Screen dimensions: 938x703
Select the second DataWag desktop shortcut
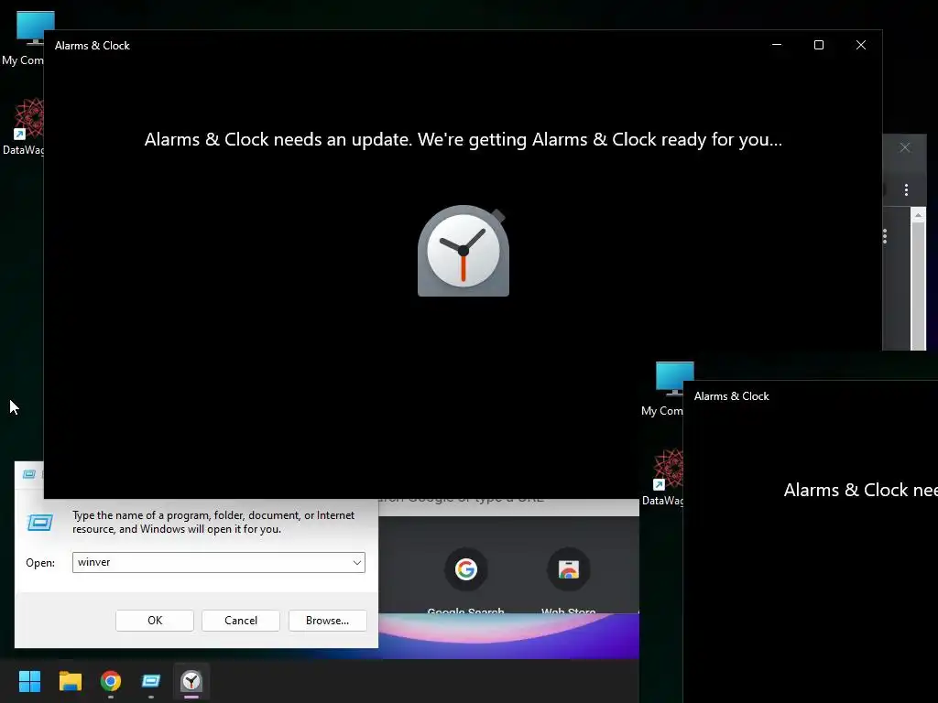pos(663,477)
